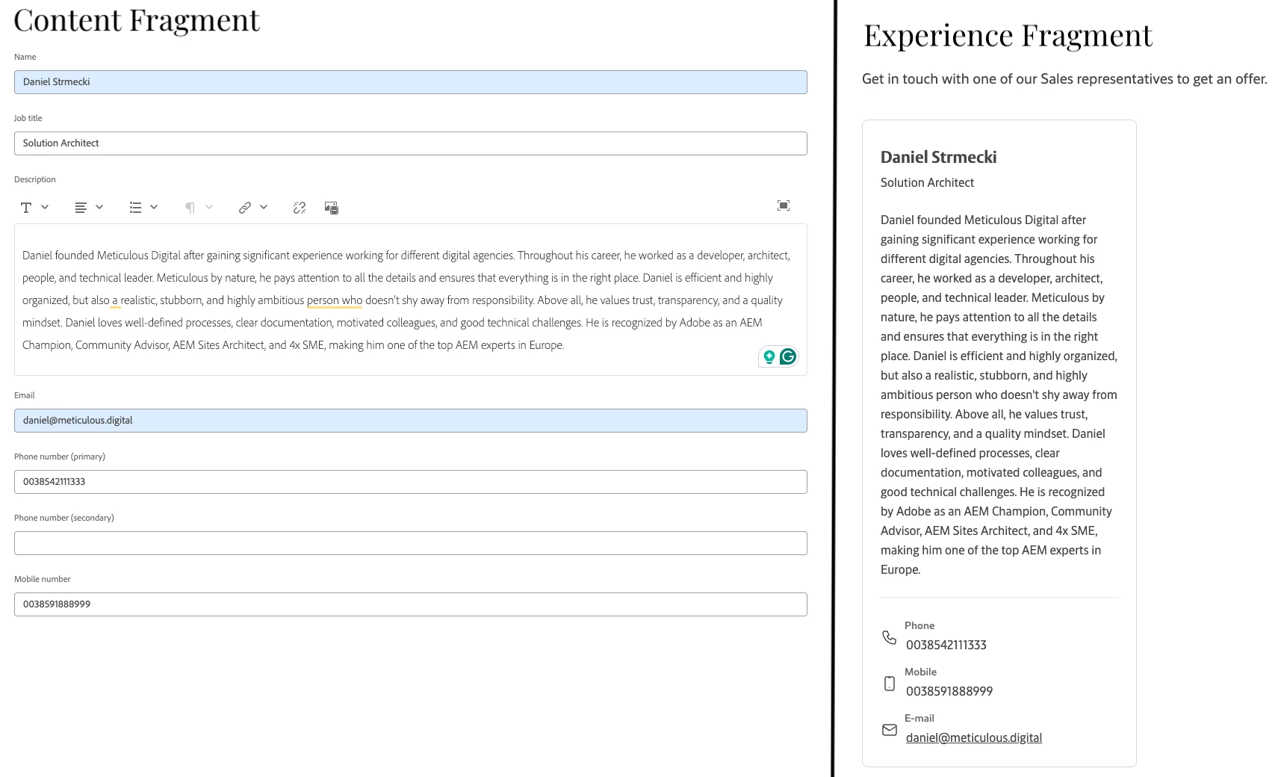Click mobile number 0038591888999 in card
1284x777 pixels.
pyautogui.click(x=949, y=691)
